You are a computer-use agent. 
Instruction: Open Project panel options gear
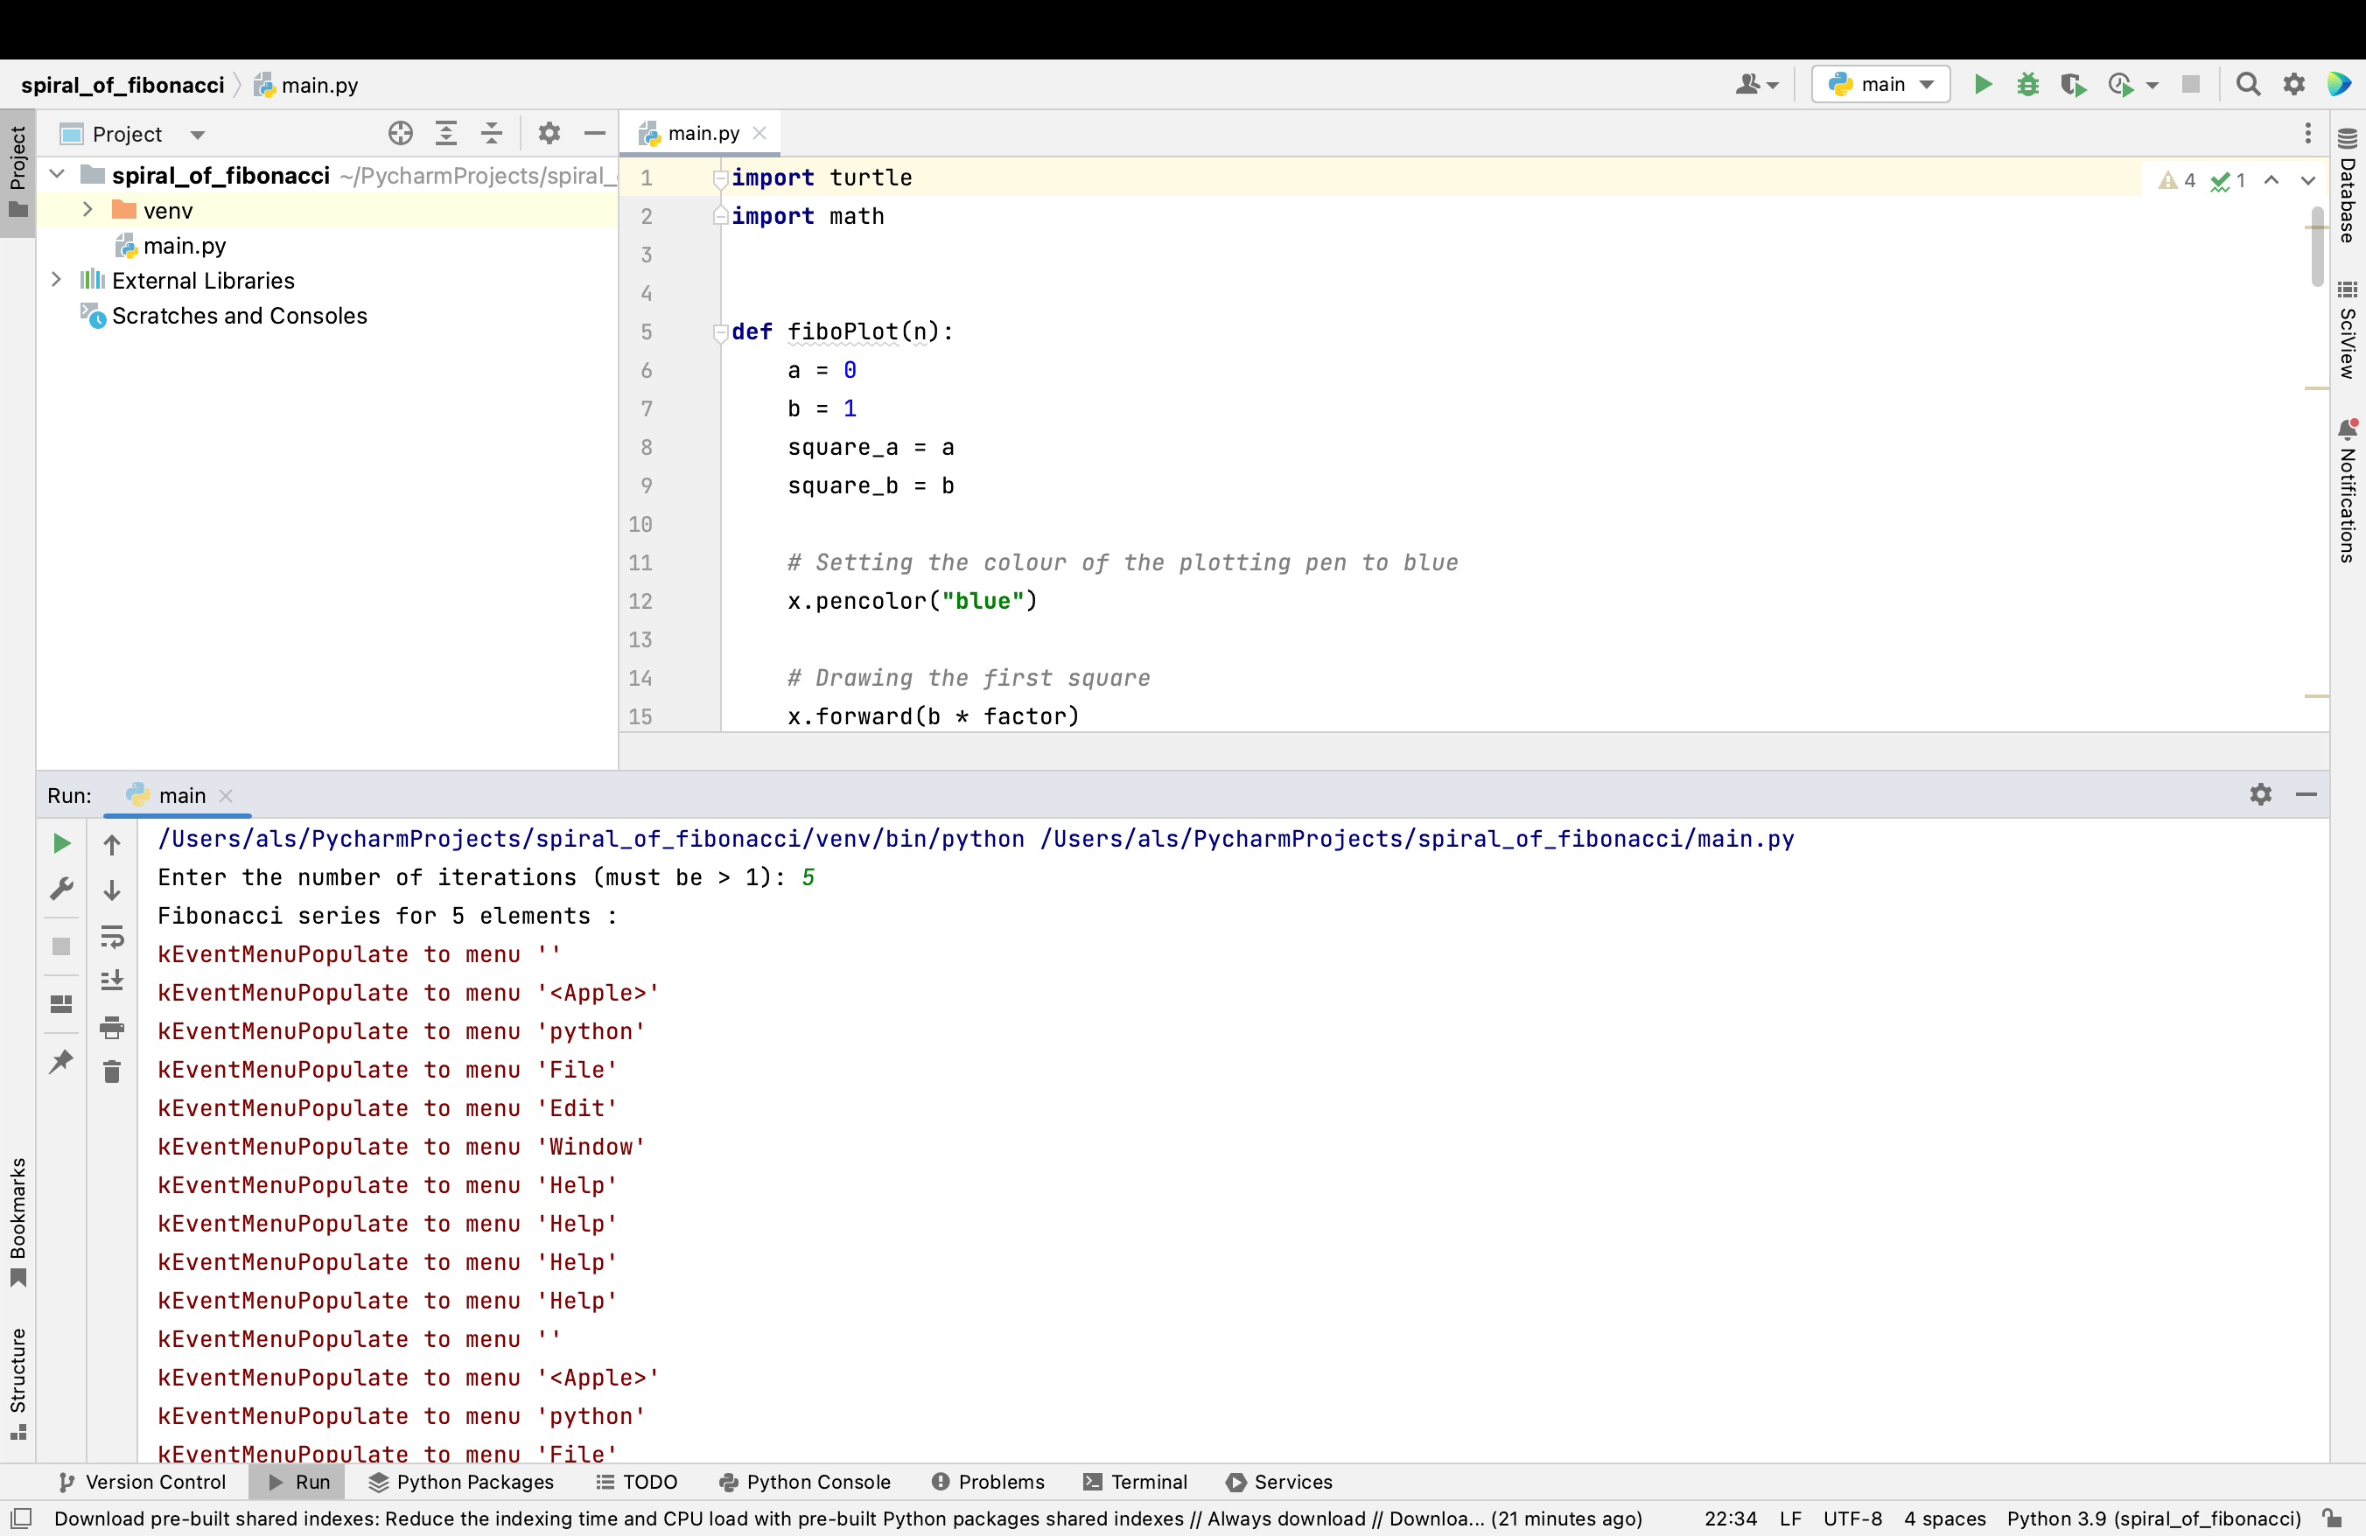click(549, 133)
